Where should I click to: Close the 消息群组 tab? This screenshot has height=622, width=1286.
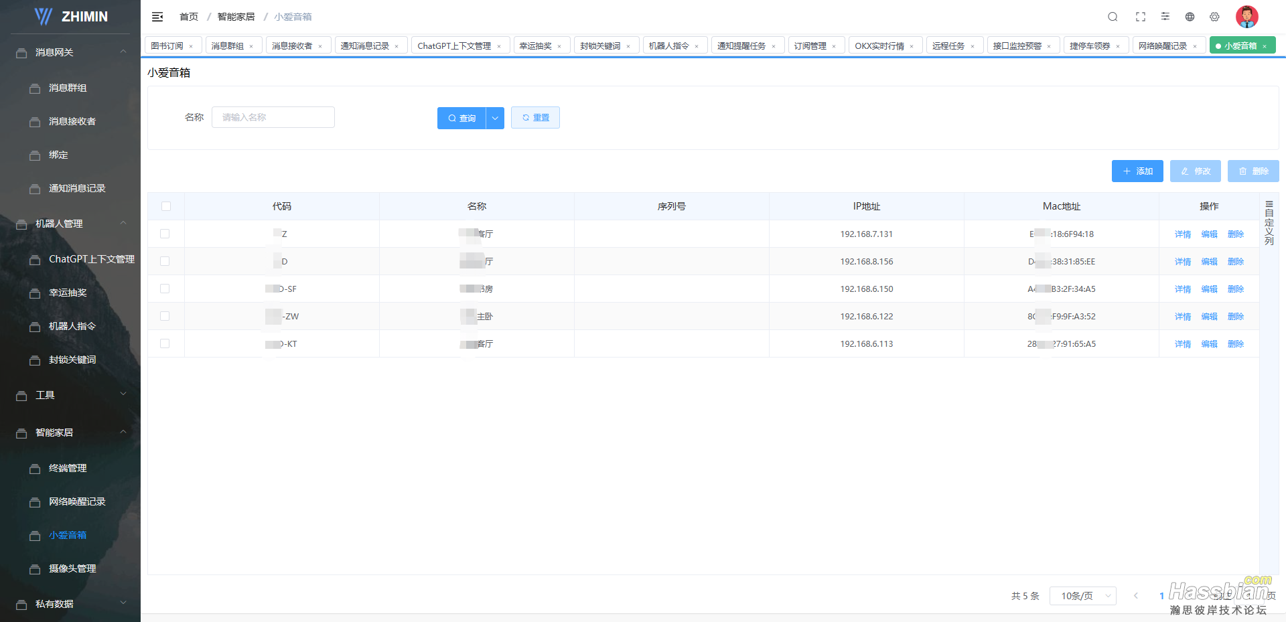[x=251, y=46]
